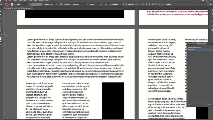Screen dimensions: 213x120
Task: Switch to the Paragraph Styles tab
Action: (201, 44)
